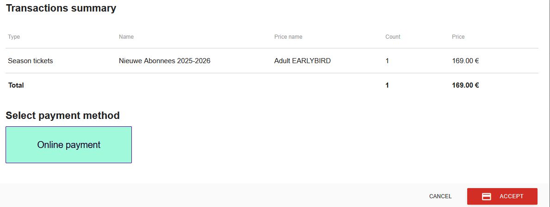Viewport: 550px width, 207px height.
Task: Click the Count column header
Action: [x=393, y=37]
